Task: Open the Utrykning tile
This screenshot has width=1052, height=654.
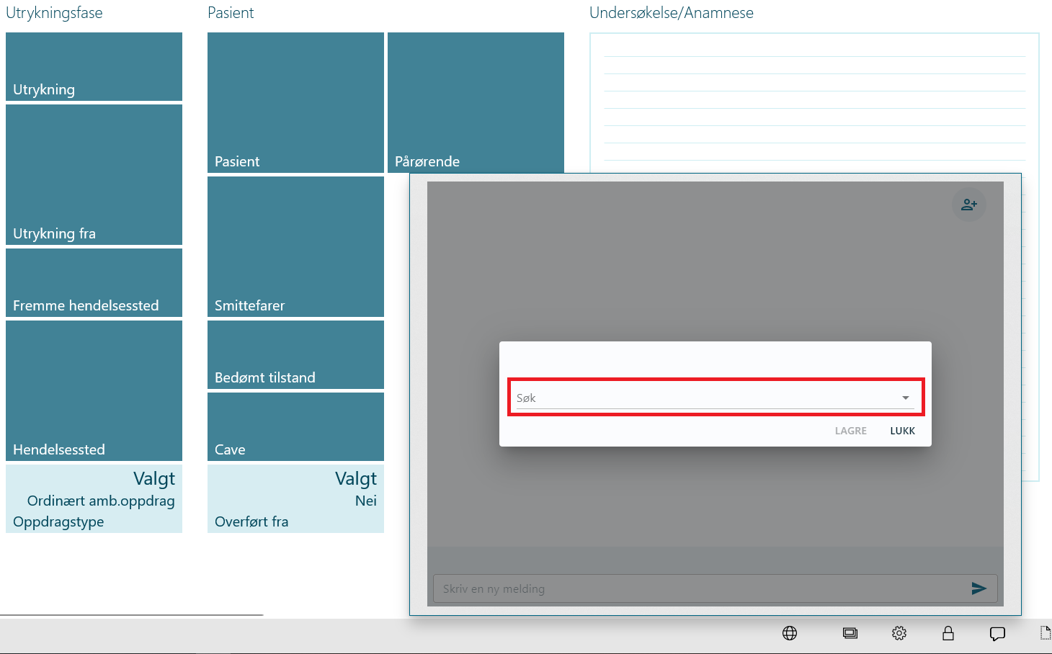Action: click(94, 66)
